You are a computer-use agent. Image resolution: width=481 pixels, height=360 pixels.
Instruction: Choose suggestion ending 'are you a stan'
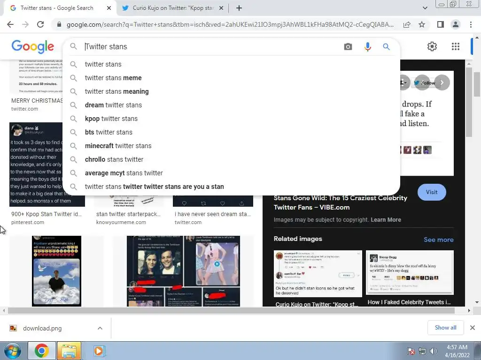231,187
